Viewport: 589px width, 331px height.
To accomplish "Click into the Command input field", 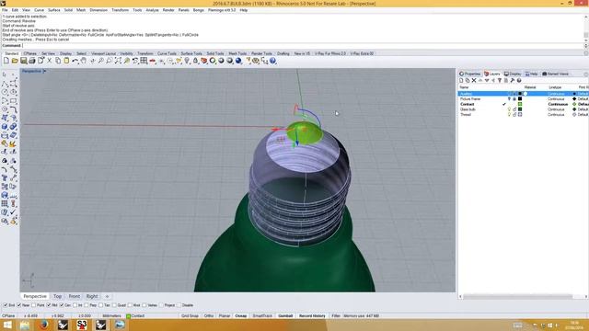I will (x=303, y=46).
